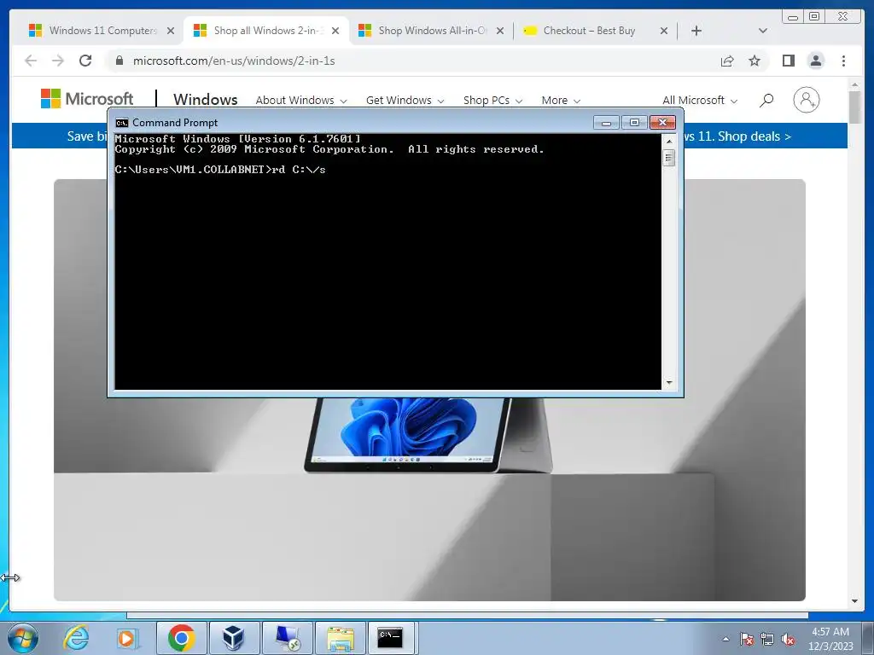Sign in with the account icon
874x655 pixels.
pyautogui.click(x=806, y=100)
